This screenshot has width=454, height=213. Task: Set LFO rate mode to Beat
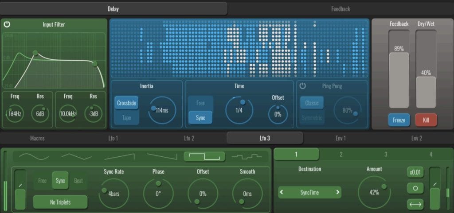click(78, 181)
